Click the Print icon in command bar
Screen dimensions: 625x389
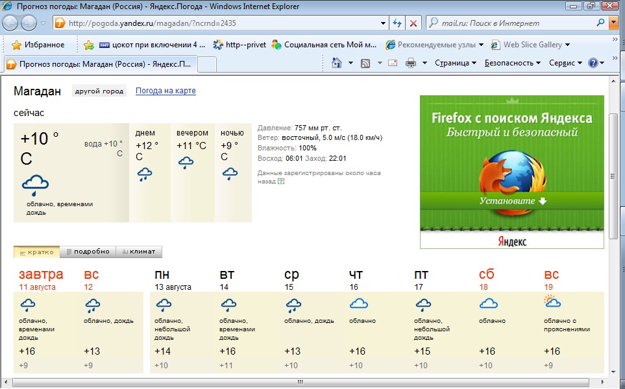[410, 63]
